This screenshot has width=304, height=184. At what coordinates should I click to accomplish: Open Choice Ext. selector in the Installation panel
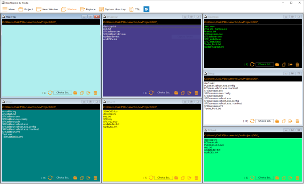pyautogui.click(x=265, y=64)
